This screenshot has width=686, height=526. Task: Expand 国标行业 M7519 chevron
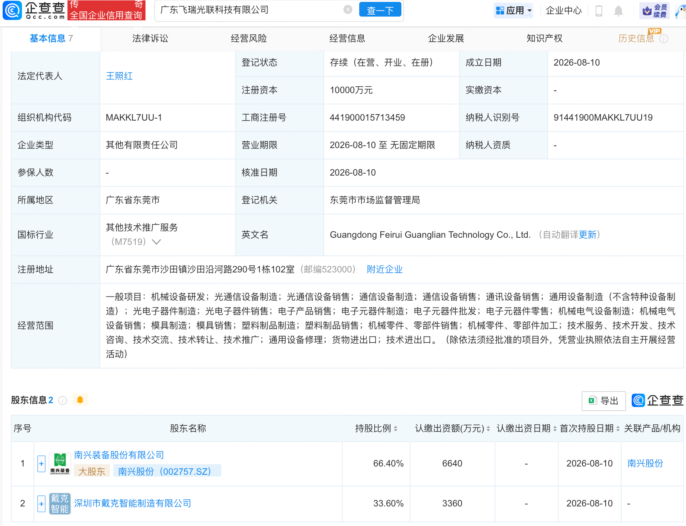[156, 242]
